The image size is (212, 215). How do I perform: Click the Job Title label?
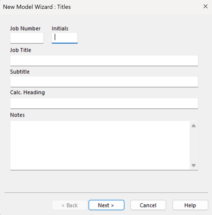(x=21, y=50)
